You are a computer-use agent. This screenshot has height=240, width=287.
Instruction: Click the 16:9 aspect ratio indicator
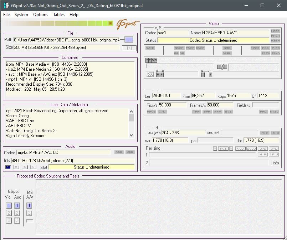coord(275,132)
